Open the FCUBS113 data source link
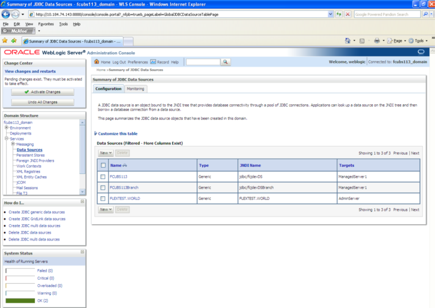 click(119, 177)
